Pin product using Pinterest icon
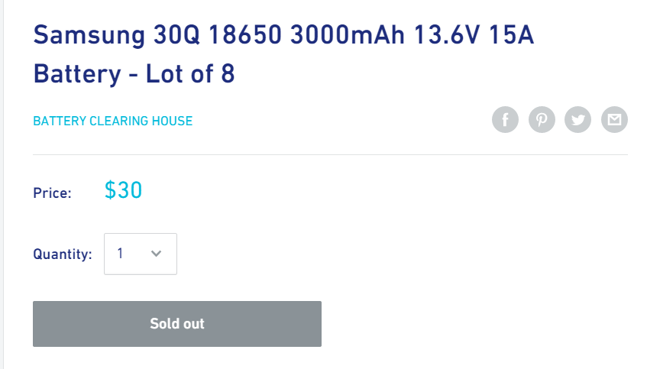 [542, 120]
